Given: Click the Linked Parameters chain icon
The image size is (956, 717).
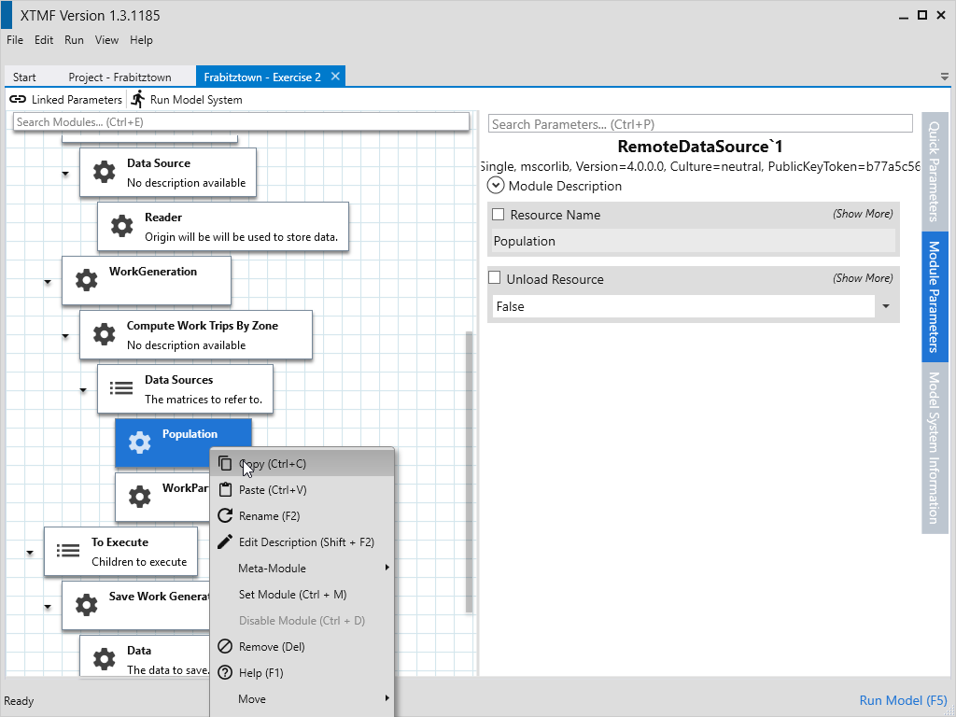Looking at the screenshot, I should pyautogui.click(x=18, y=100).
